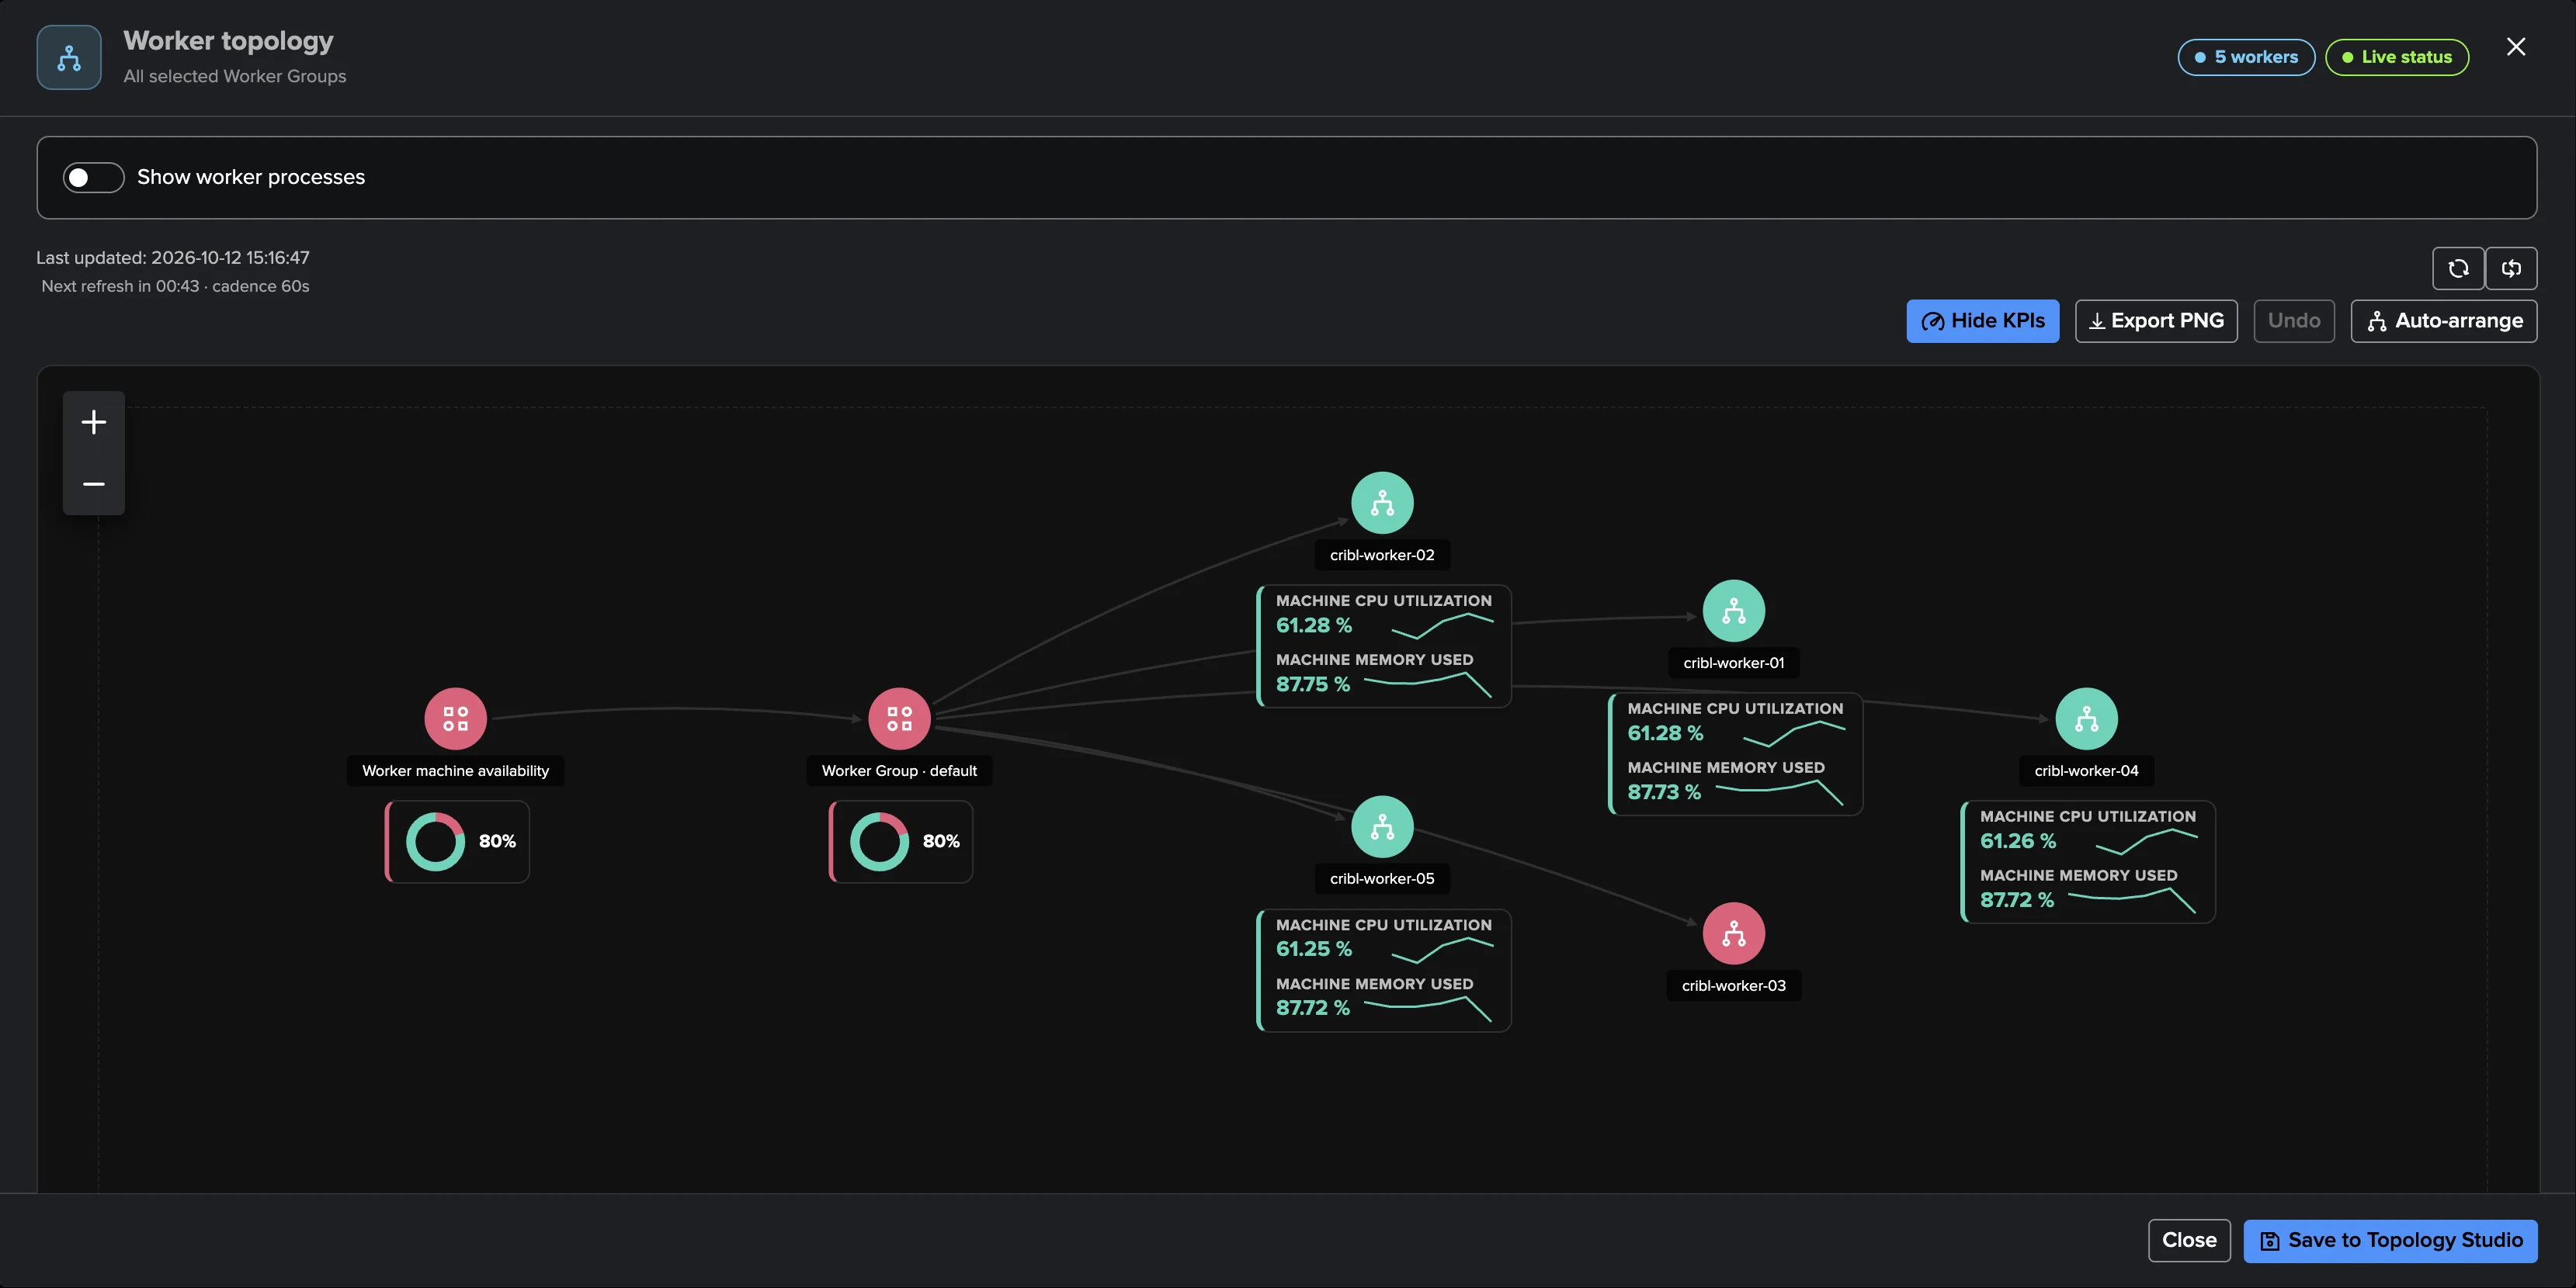This screenshot has height=1288, width=2576.
Task: Select Worker machine availability node icon
Action: tap(455, 718)
